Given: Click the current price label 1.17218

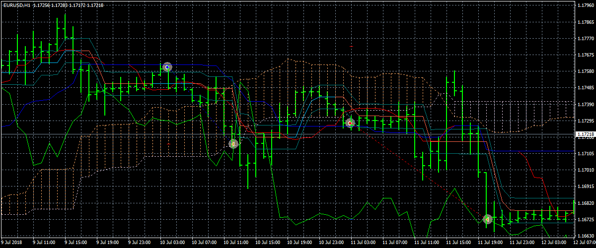Looking at the screenshot, I should 585,134.
